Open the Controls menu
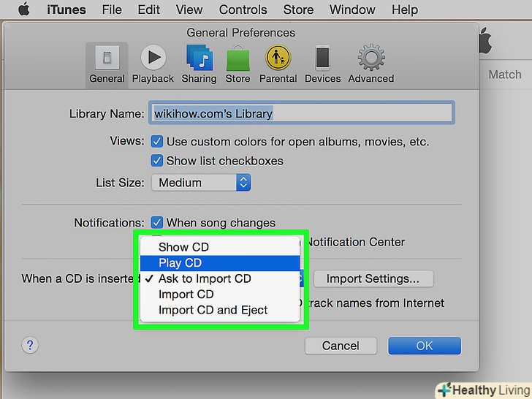 coord(243,10)
